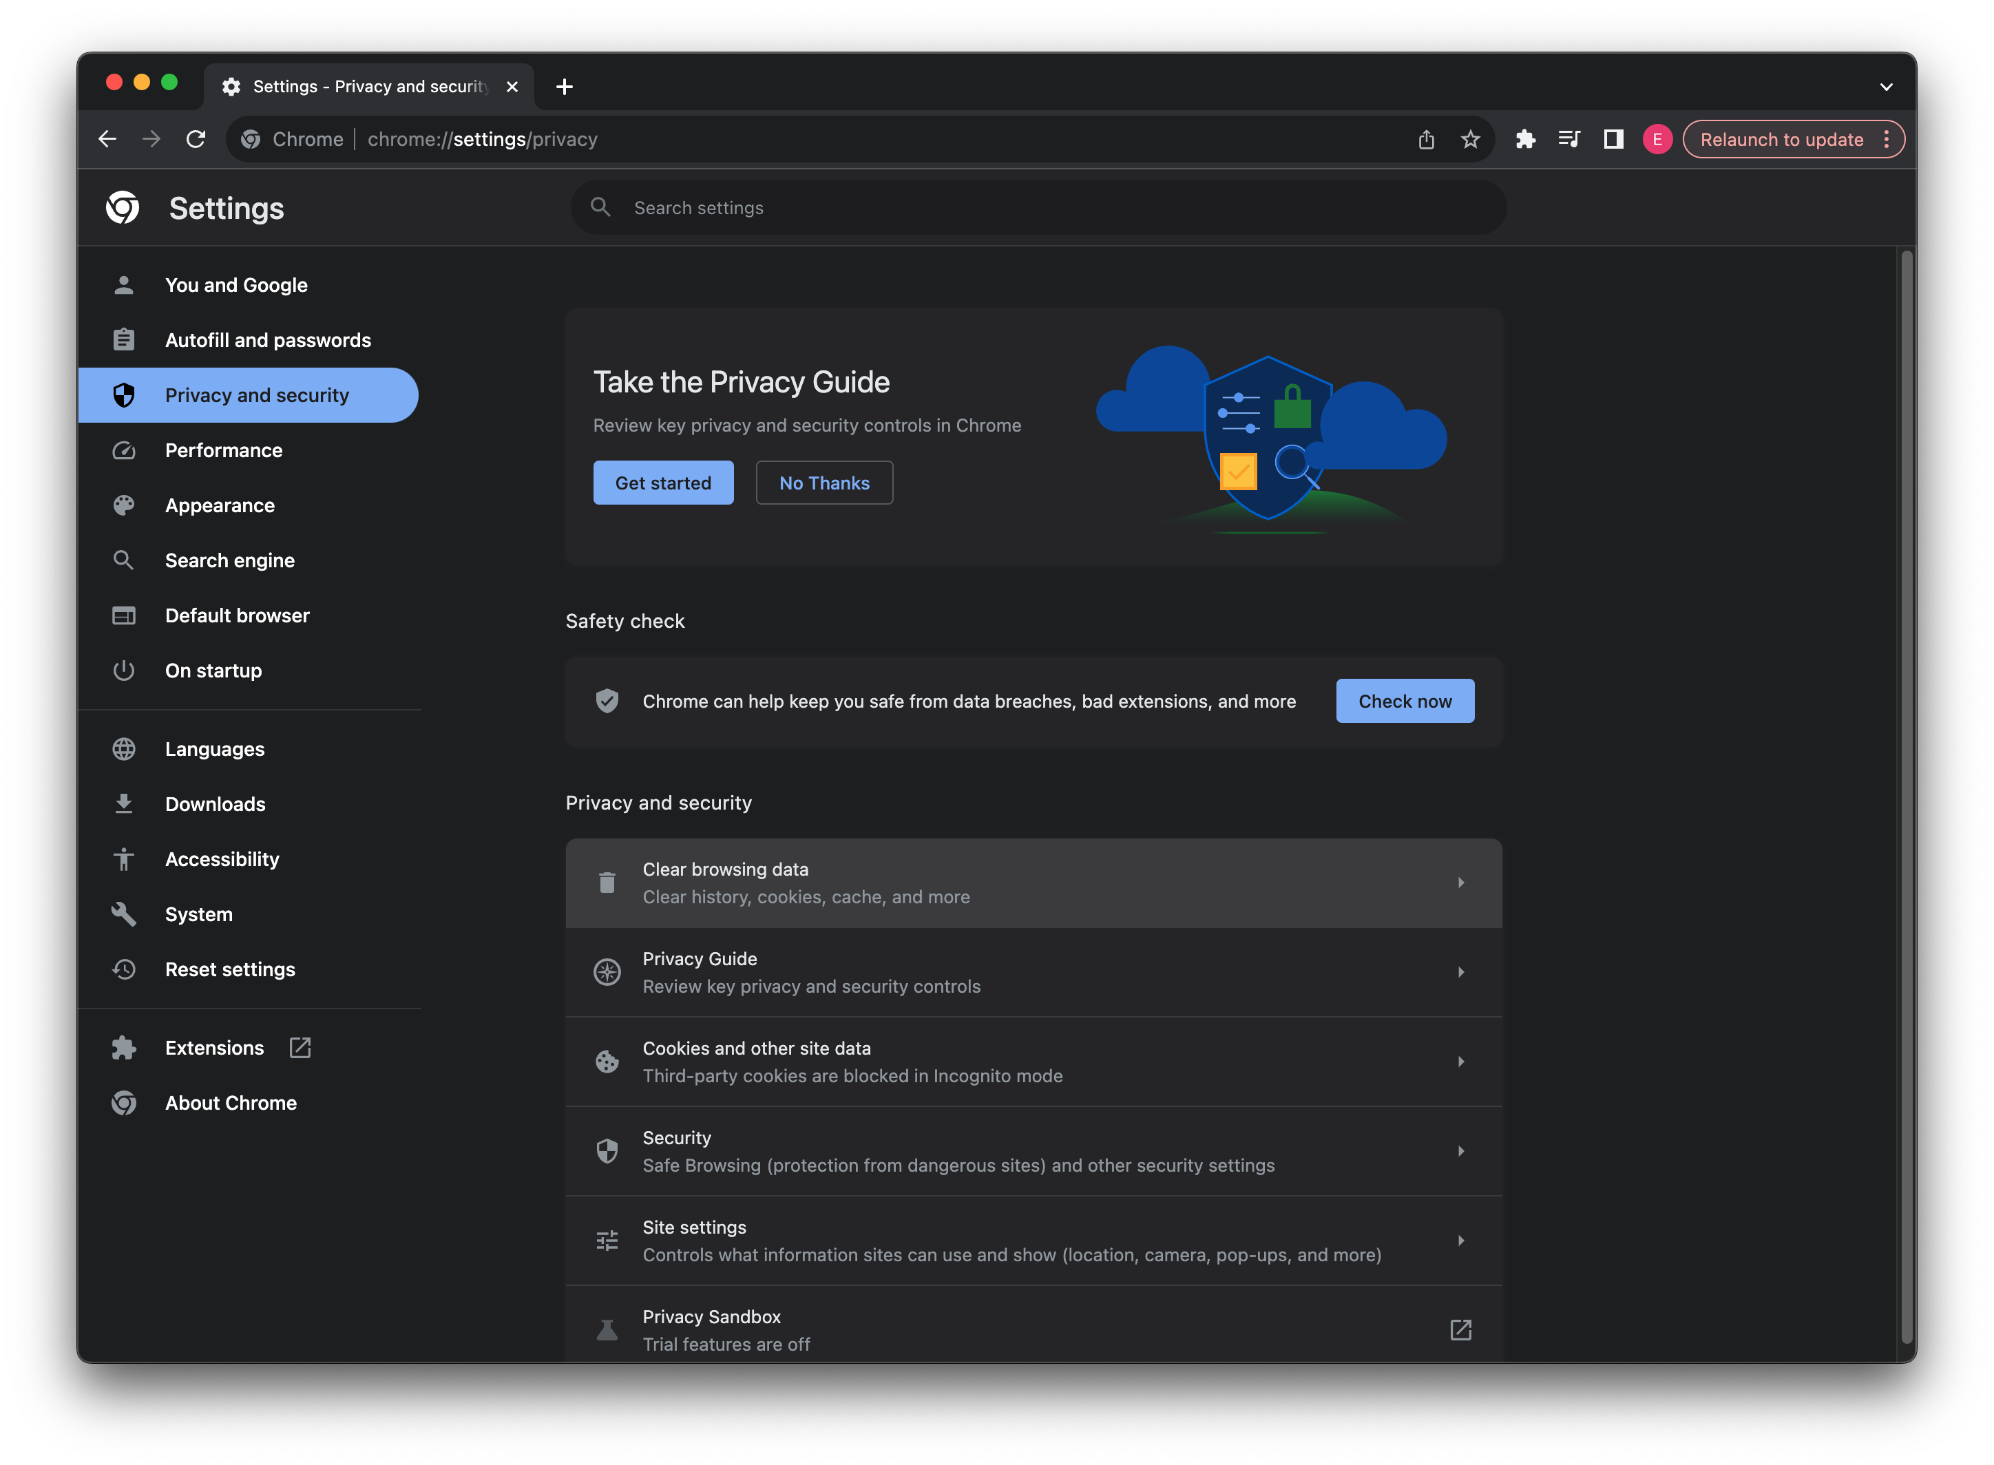Click the bookmark star icon

click(1470, 139)
